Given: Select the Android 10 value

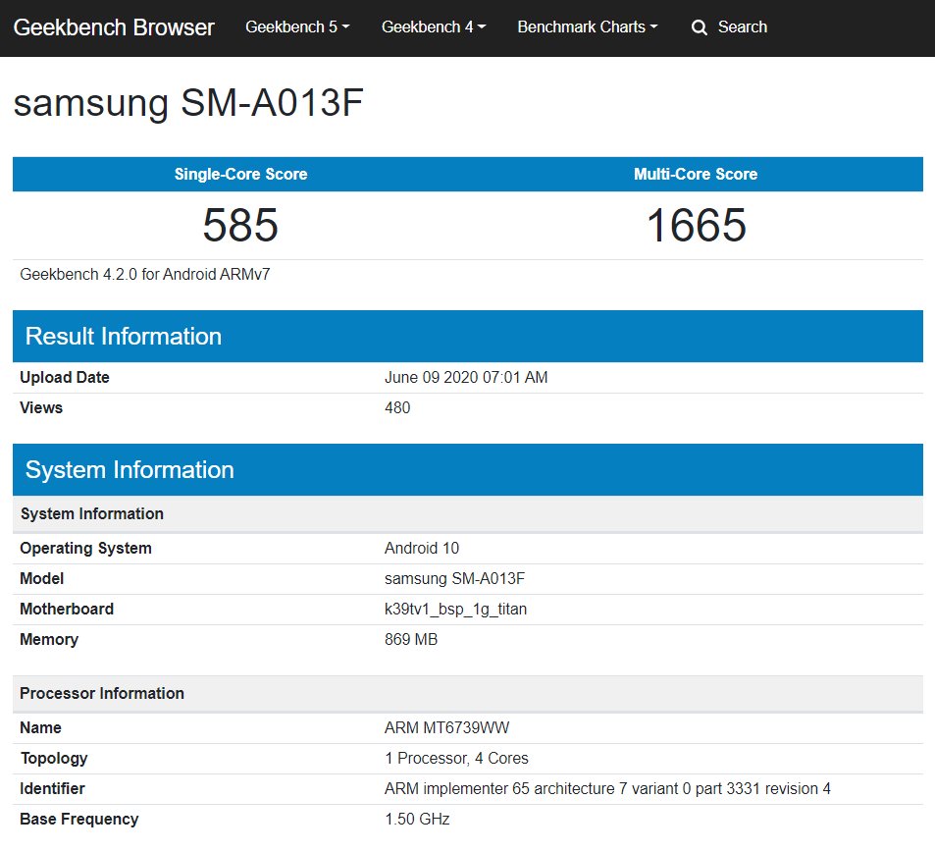Looking at the screenshot, I should 422,548.
